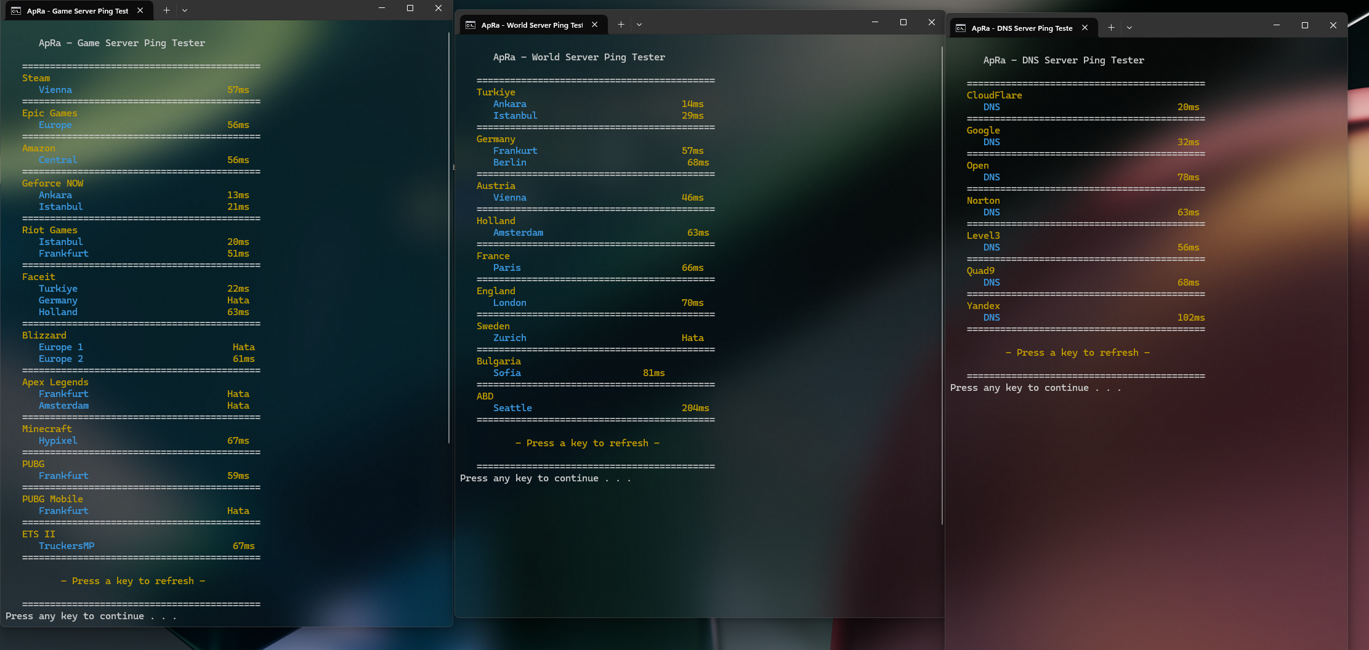Minimize the World Server window
This screenshot has height=650, width=1369.
875,22
